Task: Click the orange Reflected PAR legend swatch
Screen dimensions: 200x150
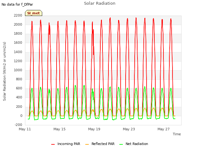Action: coord(87,144)
